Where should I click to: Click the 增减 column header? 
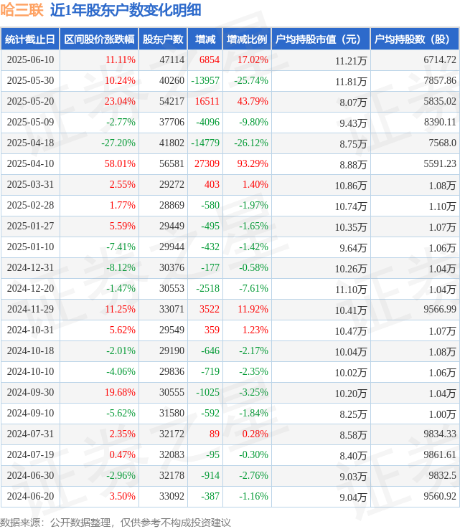[205, 39]
